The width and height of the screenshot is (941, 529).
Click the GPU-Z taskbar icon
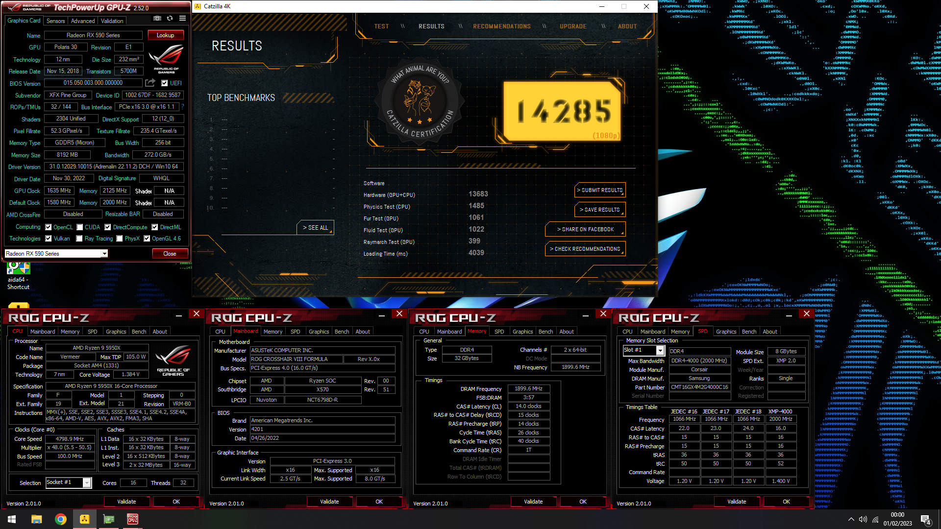pos(108,519)
